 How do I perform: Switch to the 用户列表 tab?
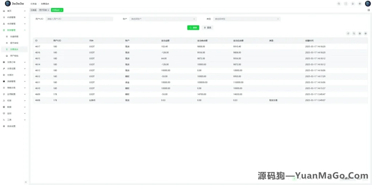[x=43, y=10]
